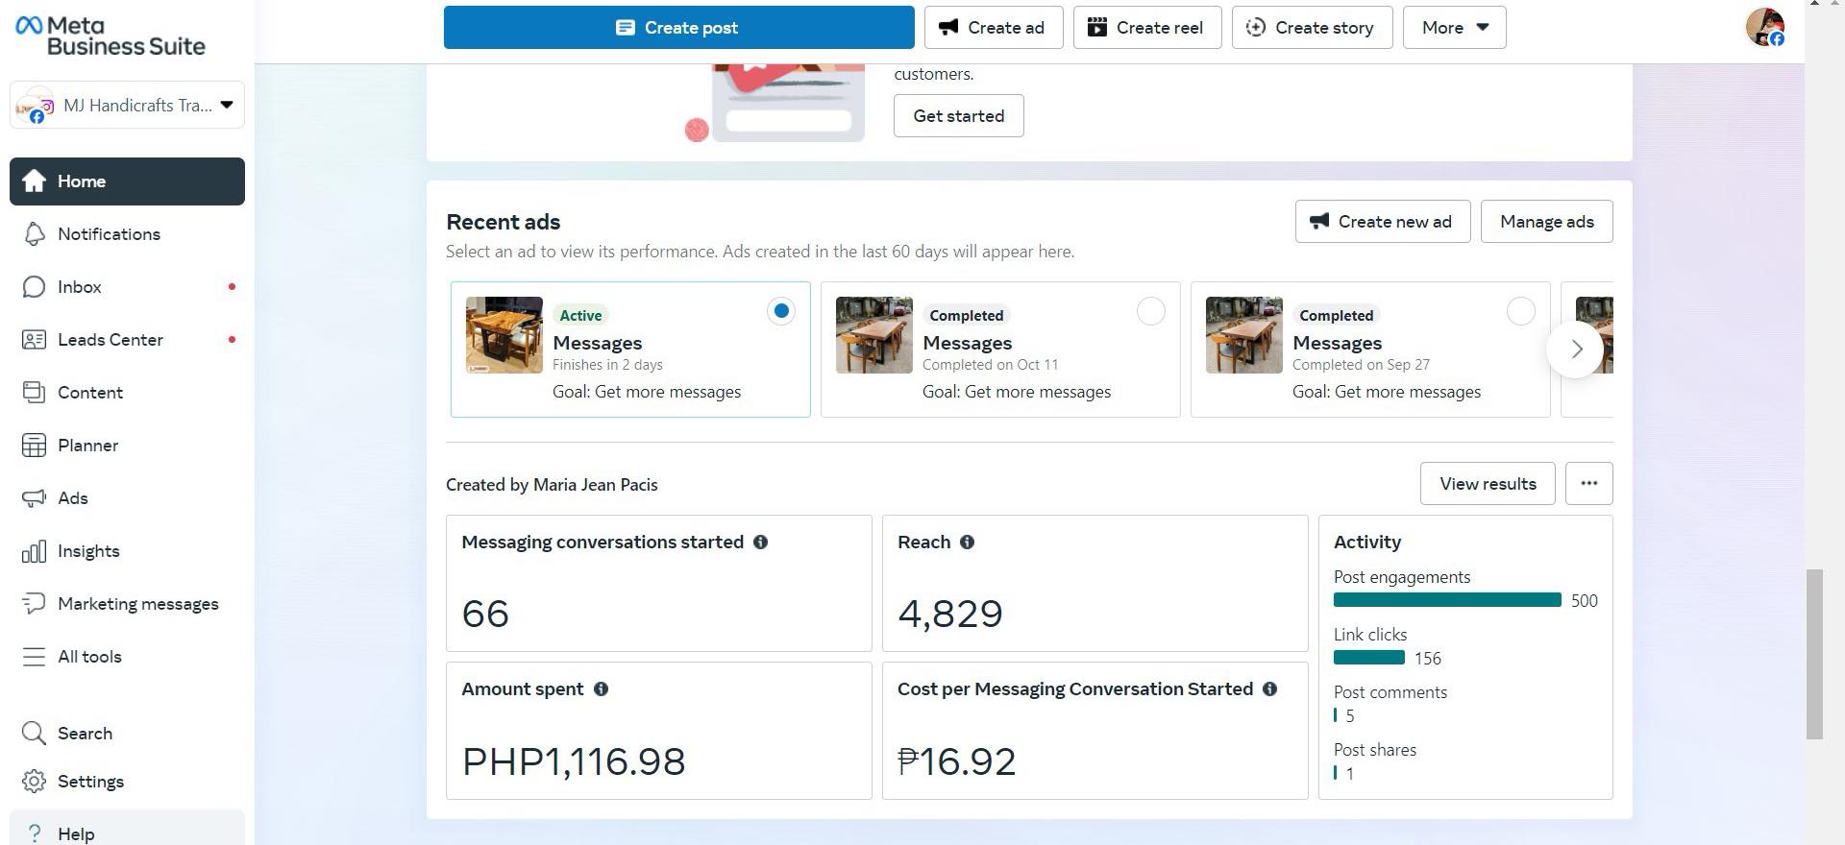Select the ad completed on Sep 27
Image resolution: width=1845 pixels, height=845 pixels.
(x=1520, y=311)
